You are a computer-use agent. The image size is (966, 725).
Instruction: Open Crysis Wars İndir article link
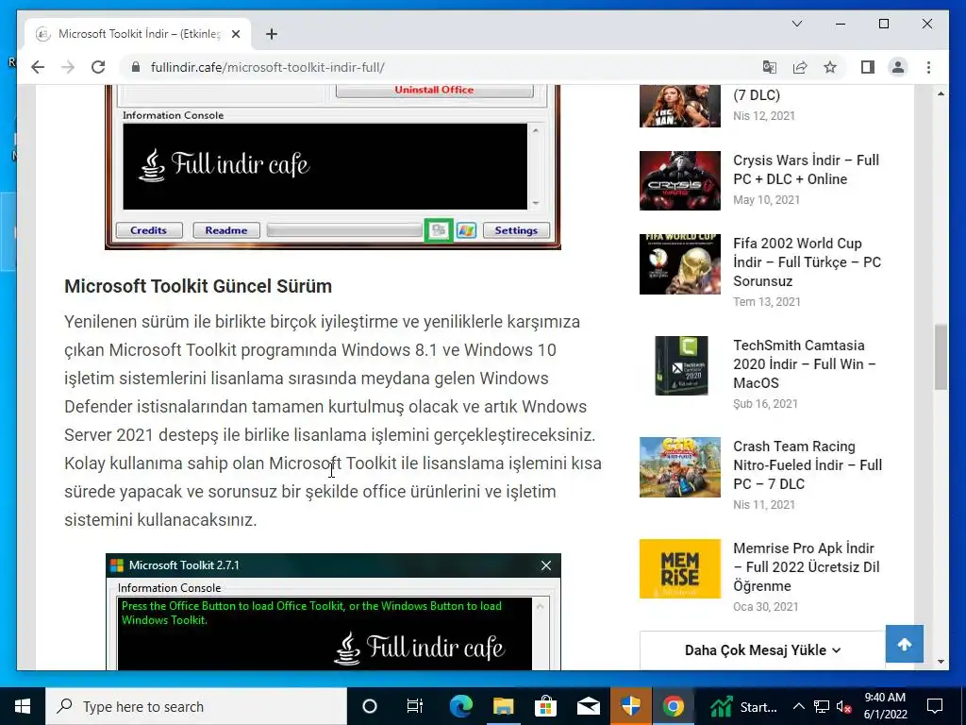tap(806, 170)
